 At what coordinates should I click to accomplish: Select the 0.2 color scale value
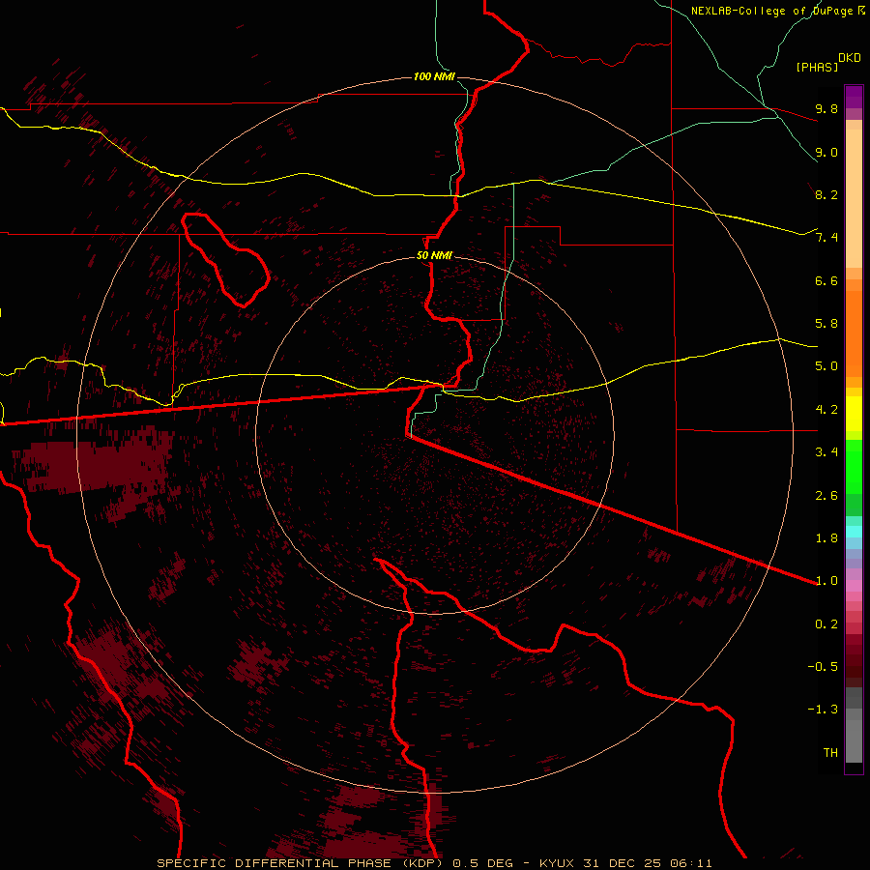826,624
